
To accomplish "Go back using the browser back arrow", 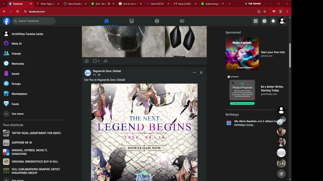I will [4, 12].
